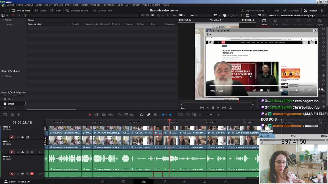The width and height of the screenshot is (328, 184).
Task: Open the Editar menu
Action: tap(39, 5)
